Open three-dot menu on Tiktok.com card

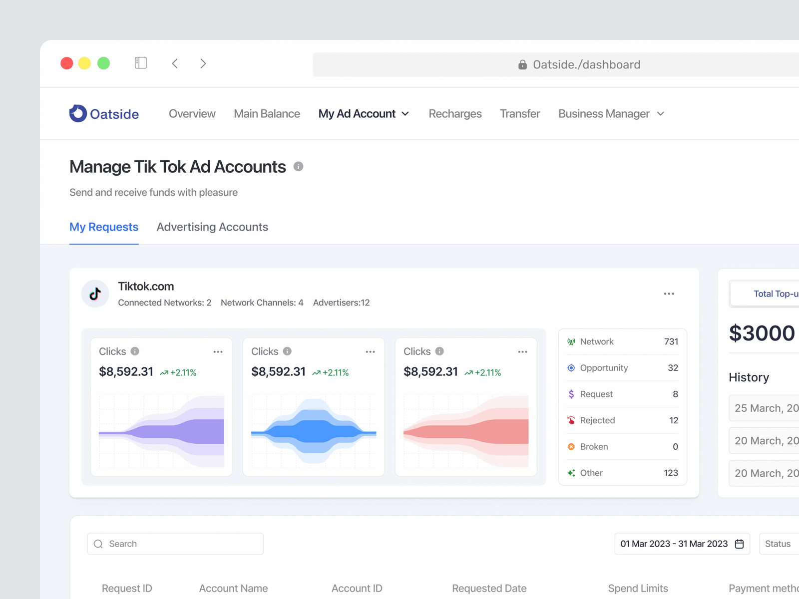coord(669,294)
